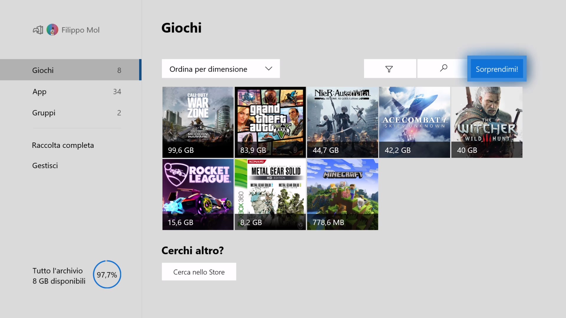Open the search magnifier button
566x318 pixels.
[443, 69]
